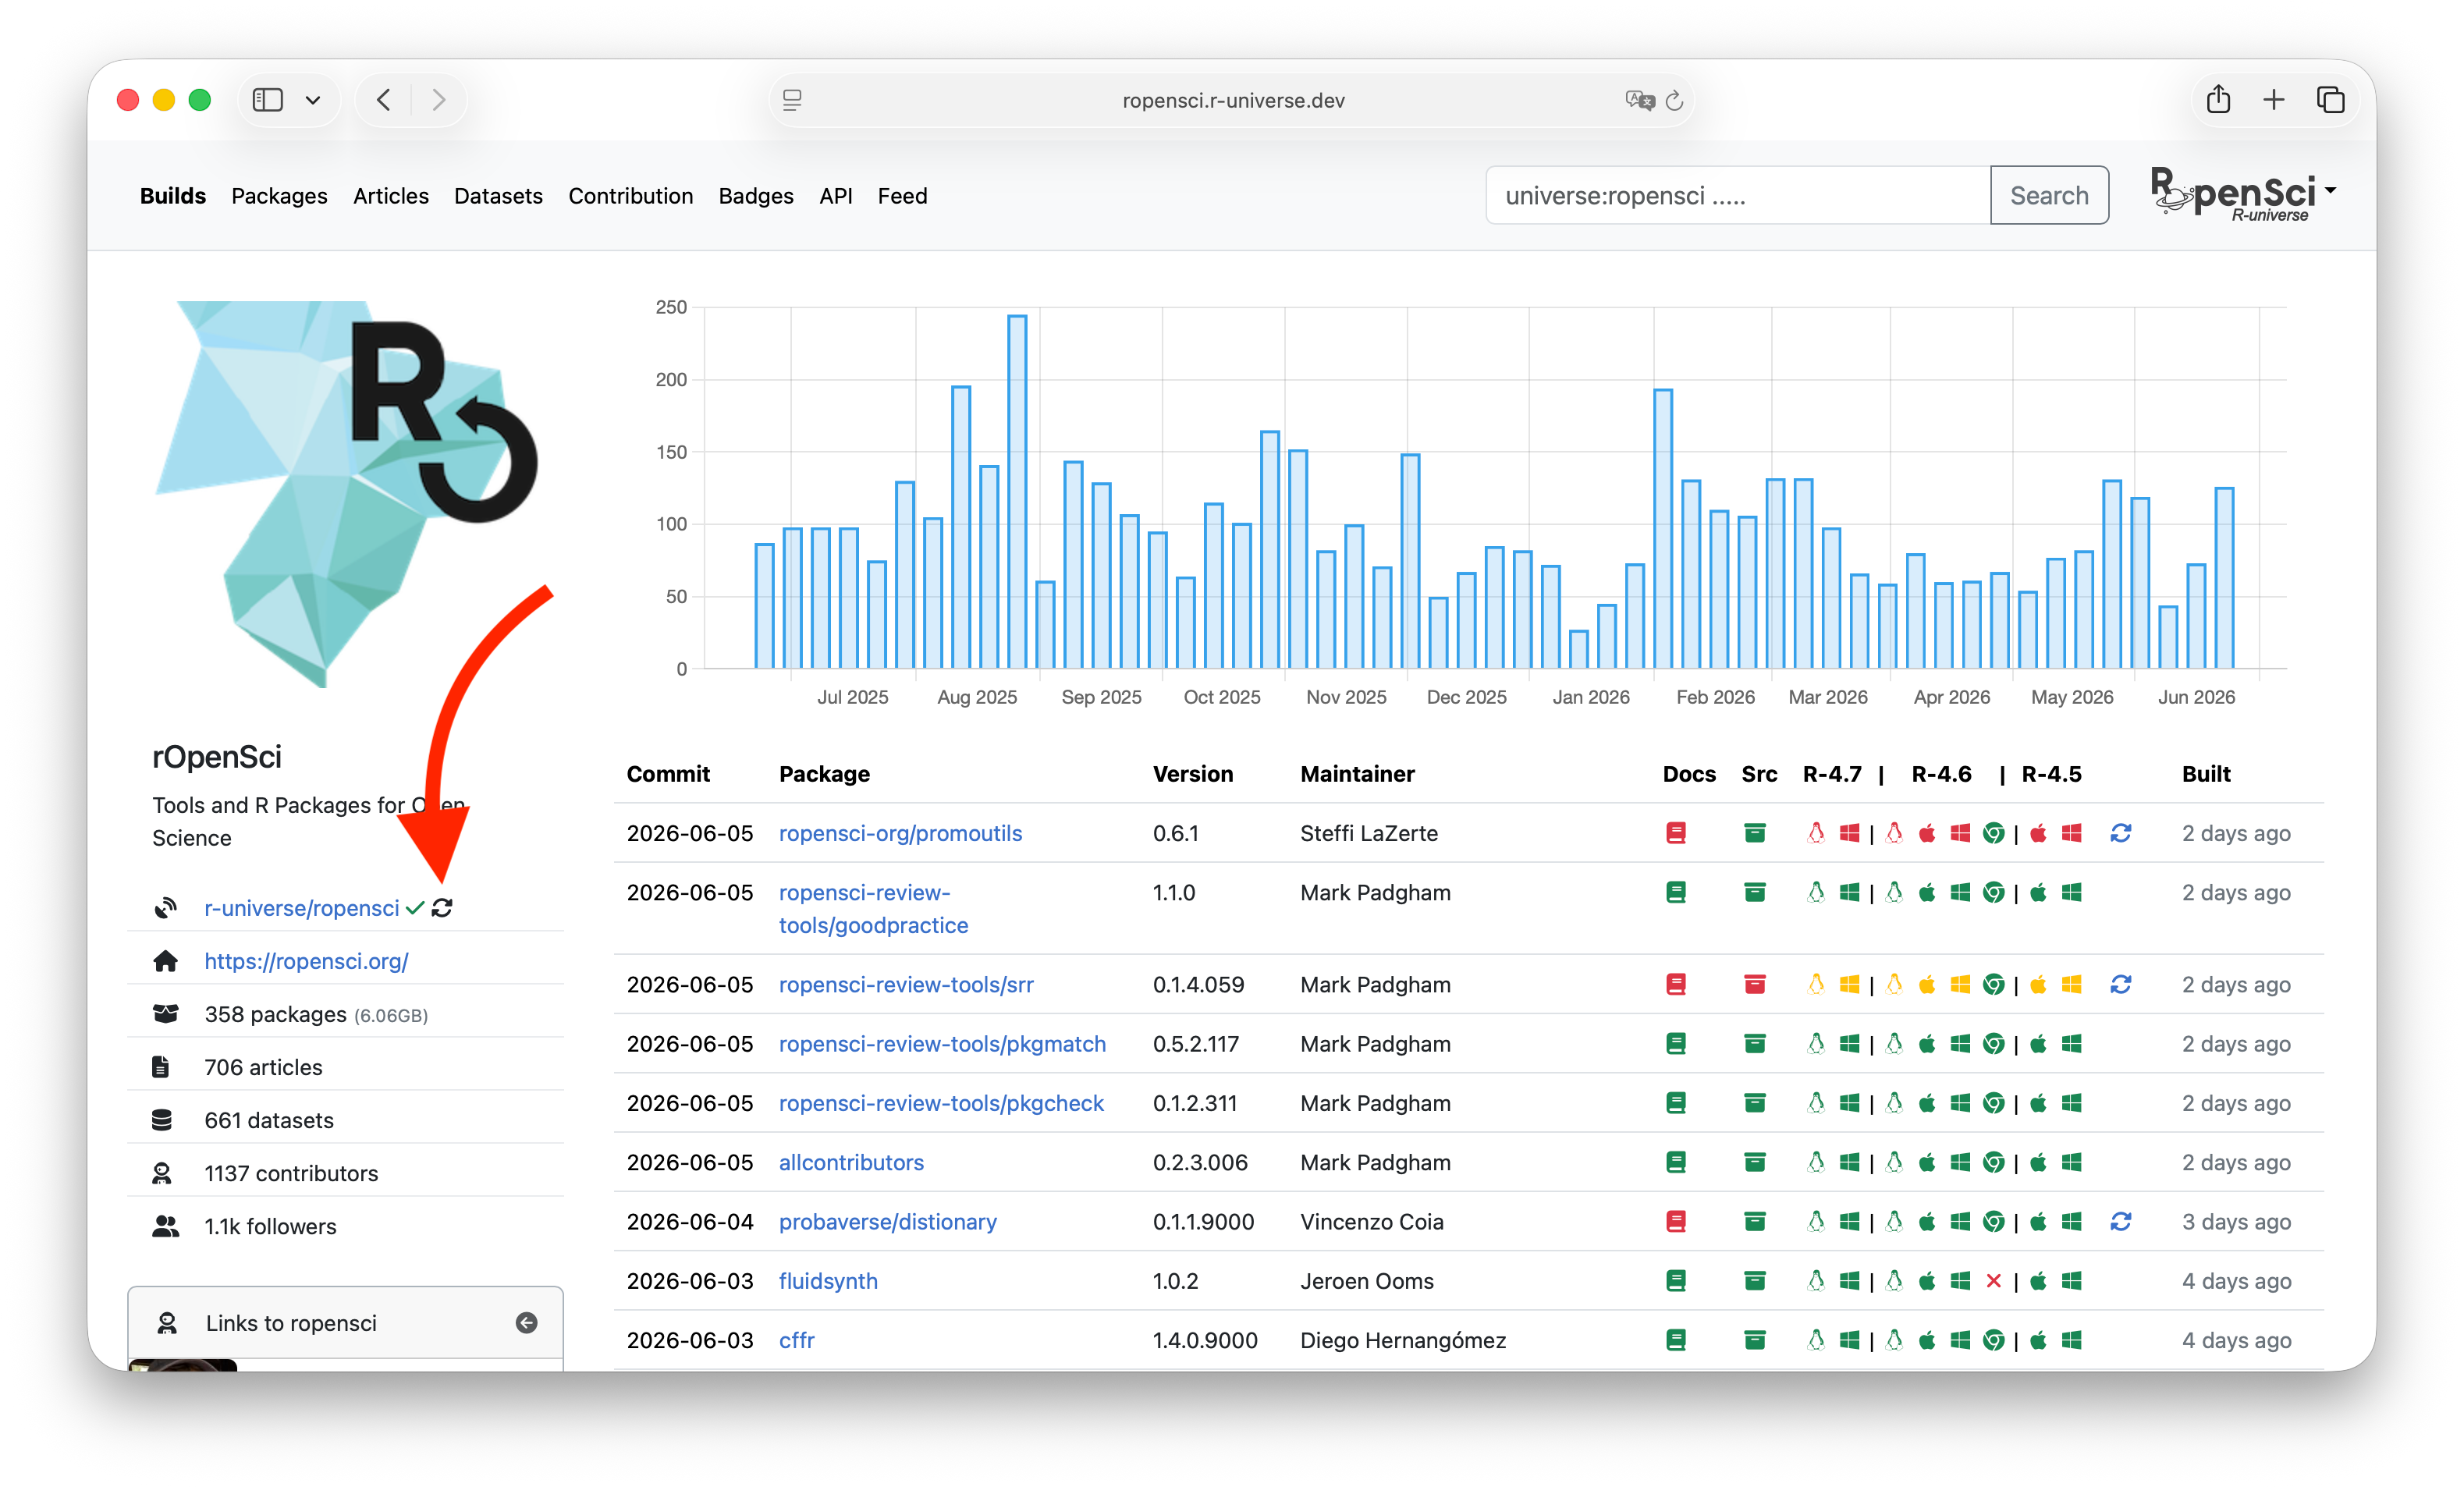Click the 358 packages entry
The width and height of the screenshot is (2464, 1487).
point(316,1014)
